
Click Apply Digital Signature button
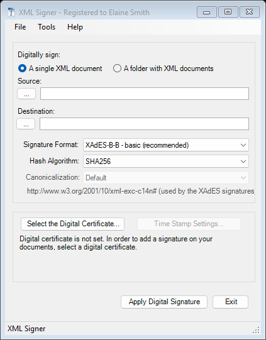point(164,302)
